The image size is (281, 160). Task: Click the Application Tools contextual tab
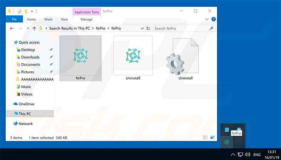coord(86,12)
